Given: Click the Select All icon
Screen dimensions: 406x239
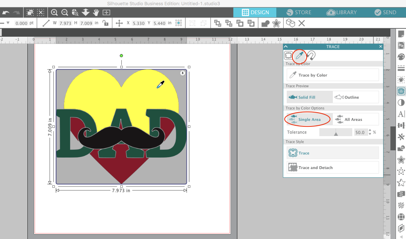Looking at the screenshot, I should [30, 12].
